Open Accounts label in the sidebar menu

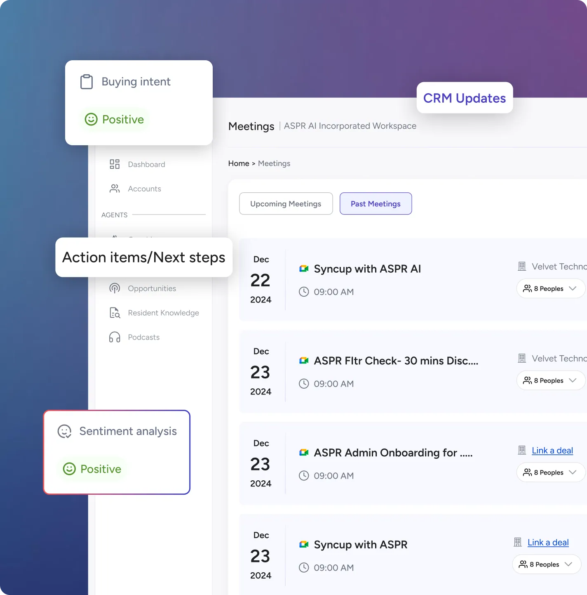pos(145,189)
